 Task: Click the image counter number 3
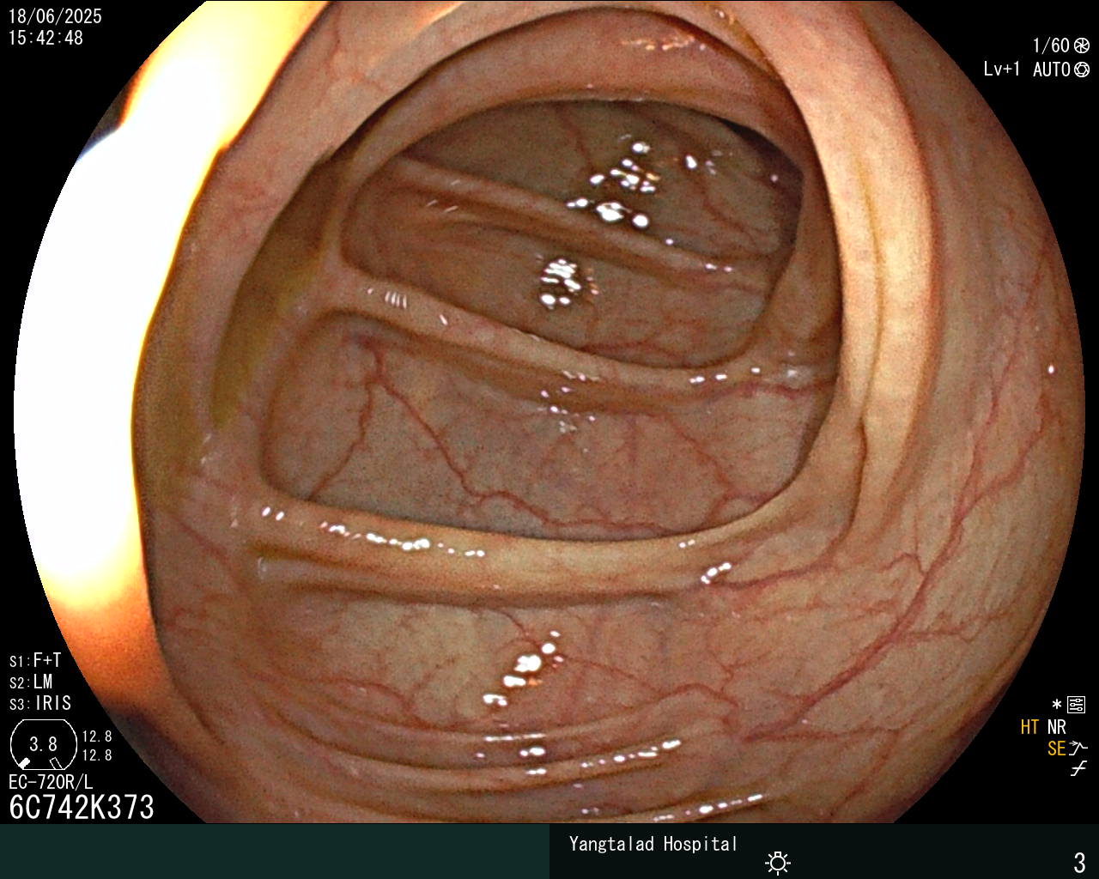tap(1080, 862)
